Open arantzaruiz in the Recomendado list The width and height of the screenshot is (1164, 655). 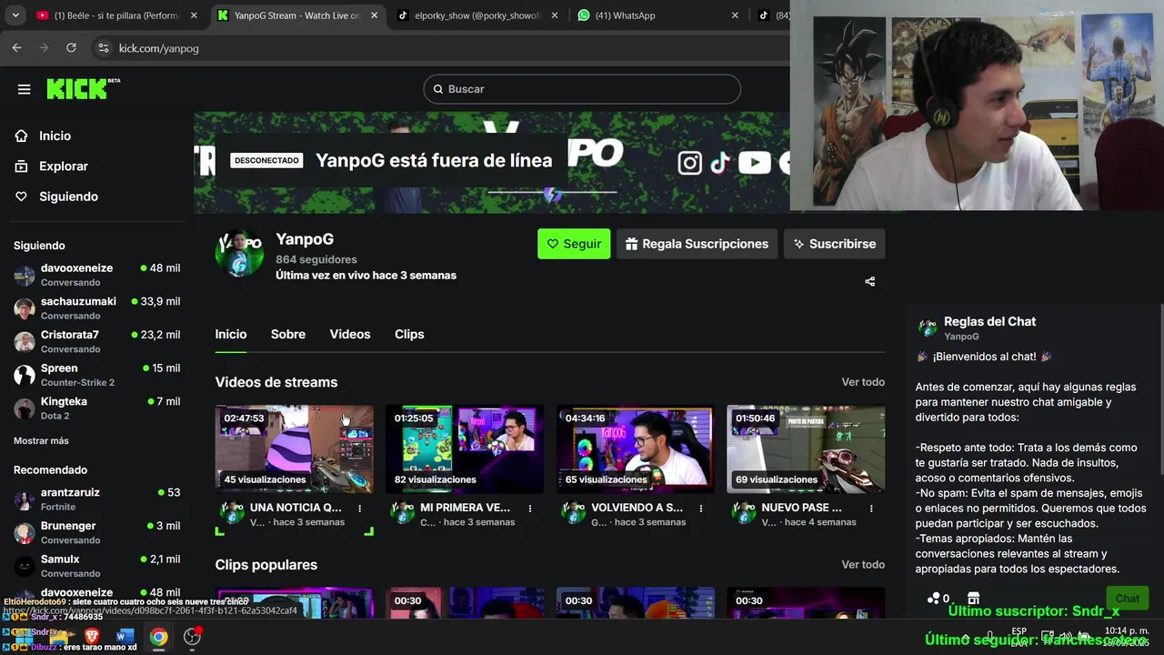coord(97,499)
